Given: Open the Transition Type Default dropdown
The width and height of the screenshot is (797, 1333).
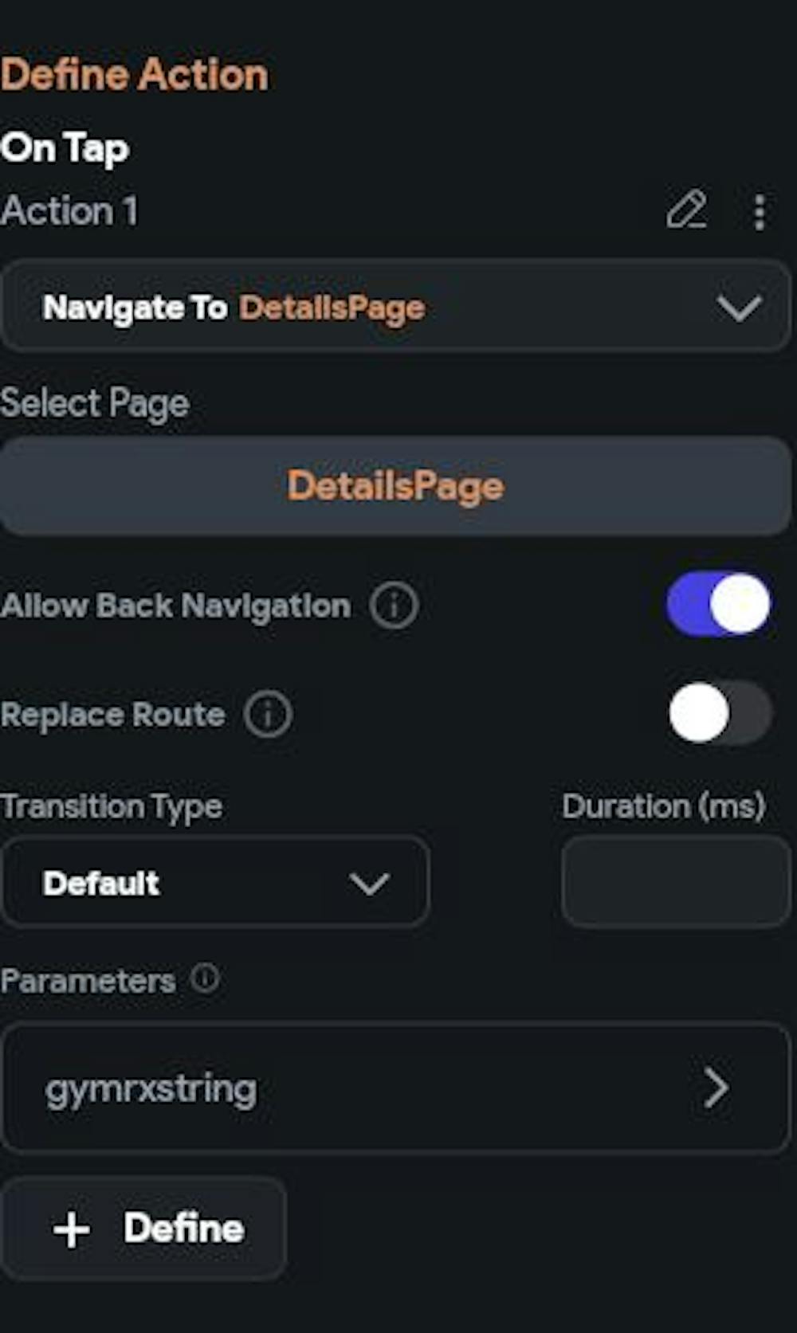Looking at the screenshot, I should point(215,882).
